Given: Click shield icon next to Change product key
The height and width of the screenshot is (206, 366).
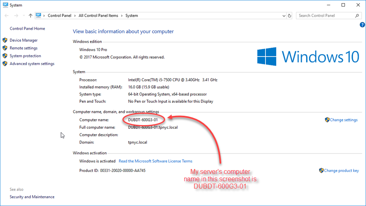Looking at the screenshot, I should point(321,170).
